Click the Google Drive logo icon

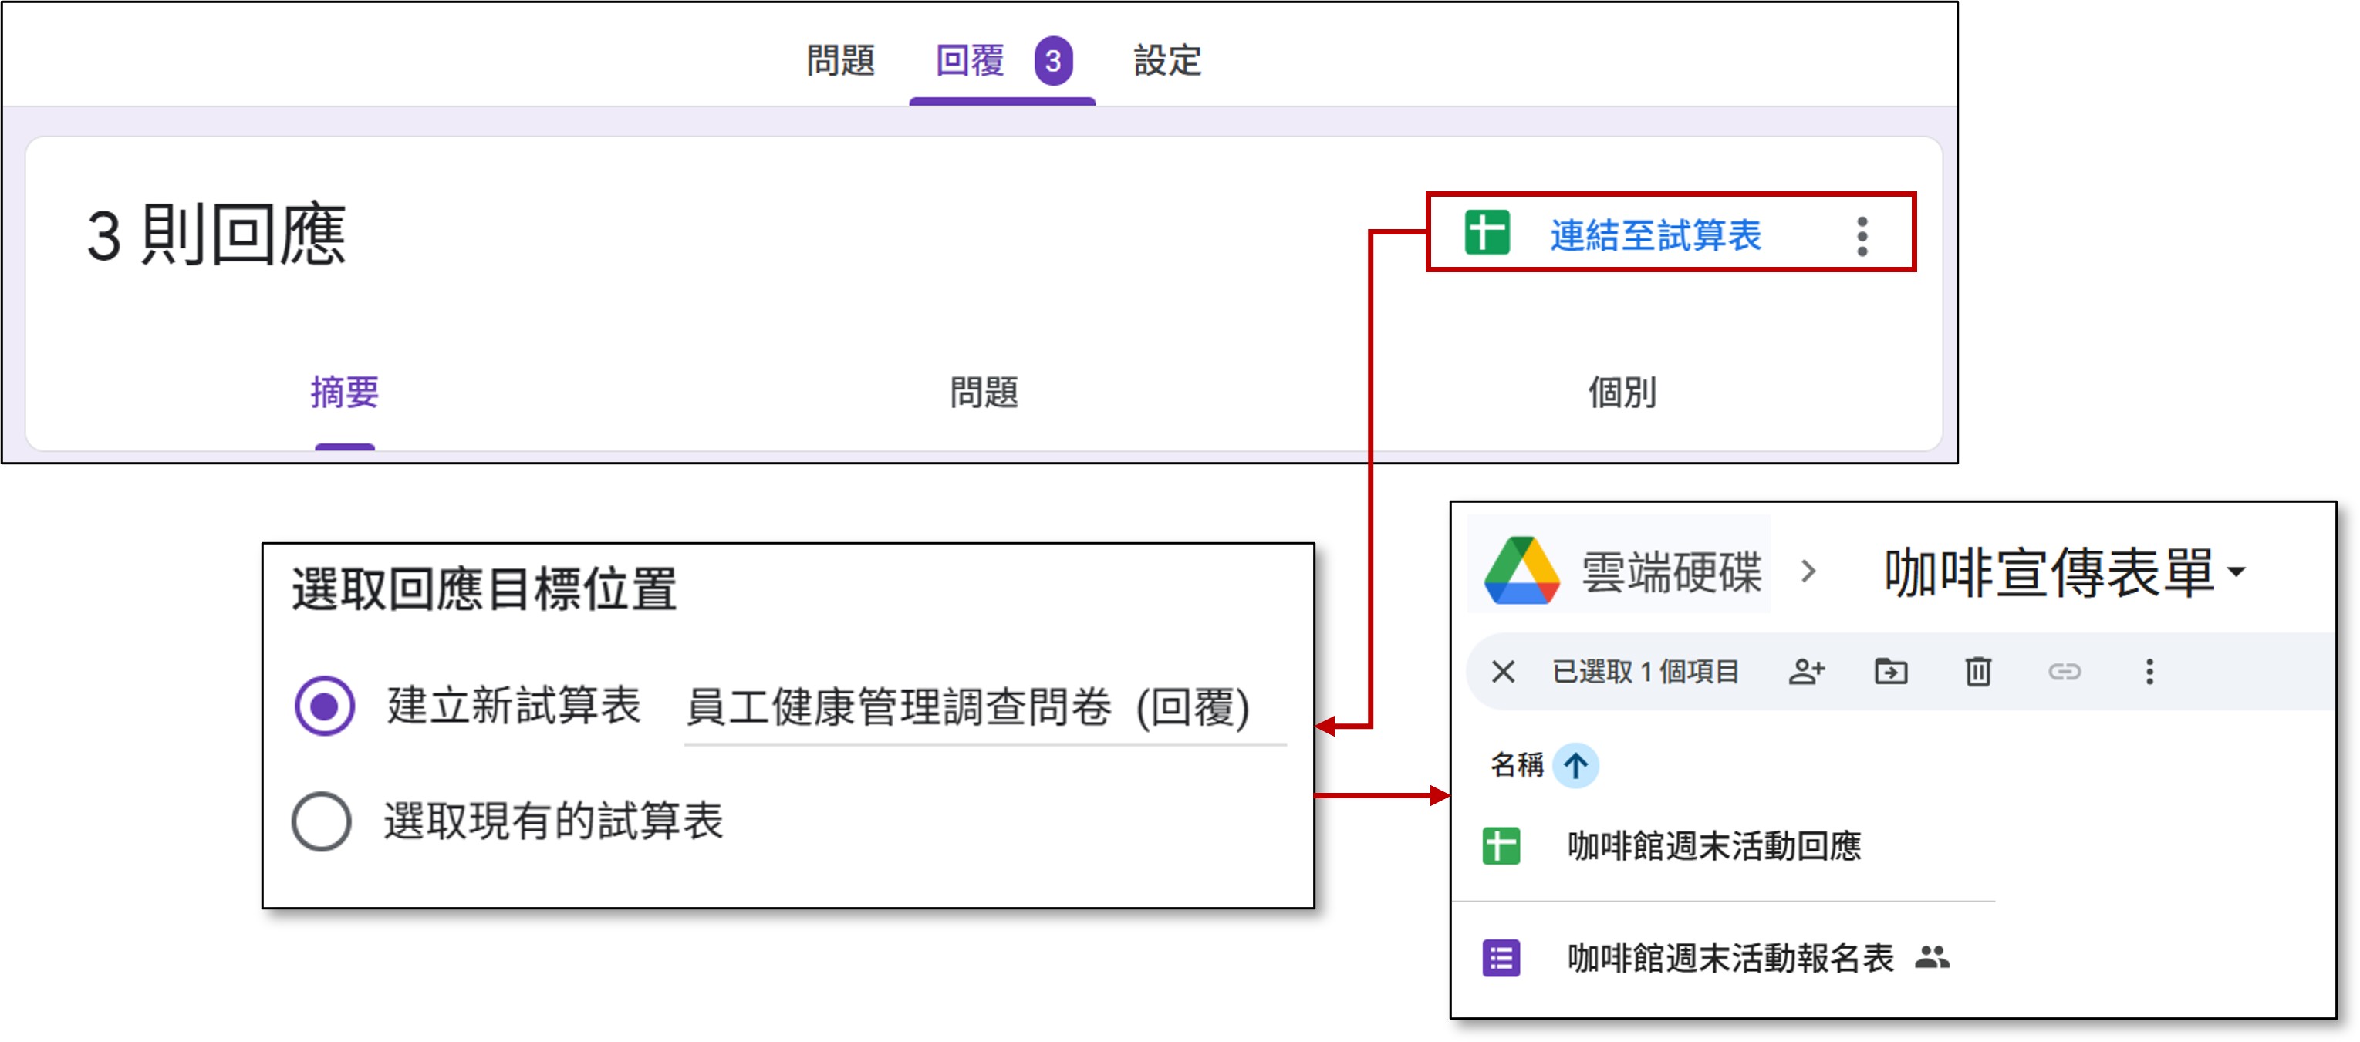point(1521,572)
